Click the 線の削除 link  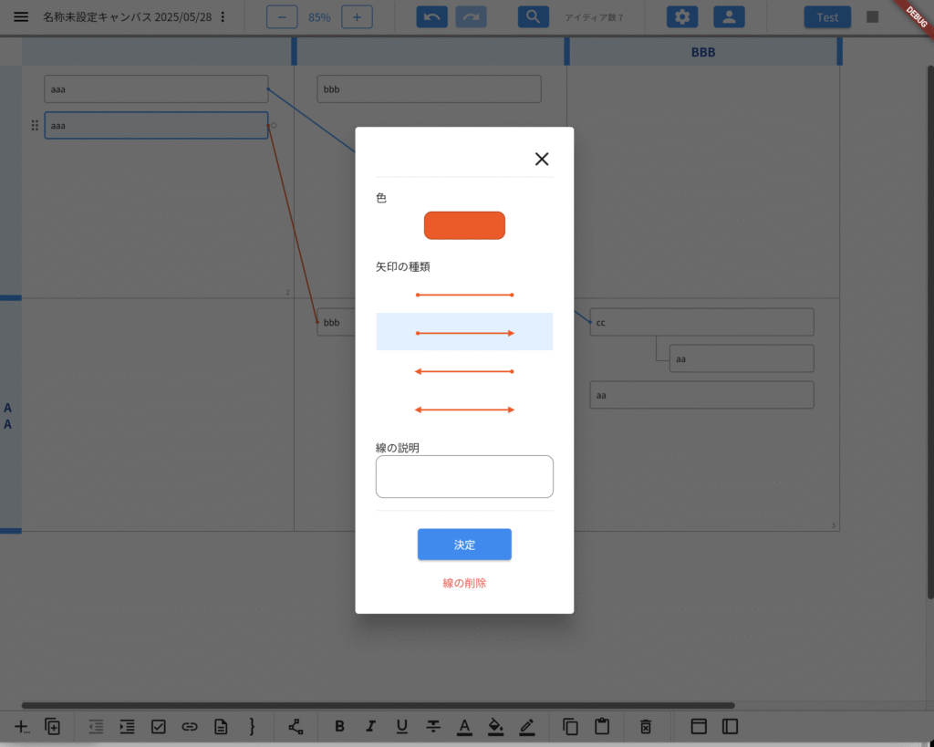[x=464, y=583]
